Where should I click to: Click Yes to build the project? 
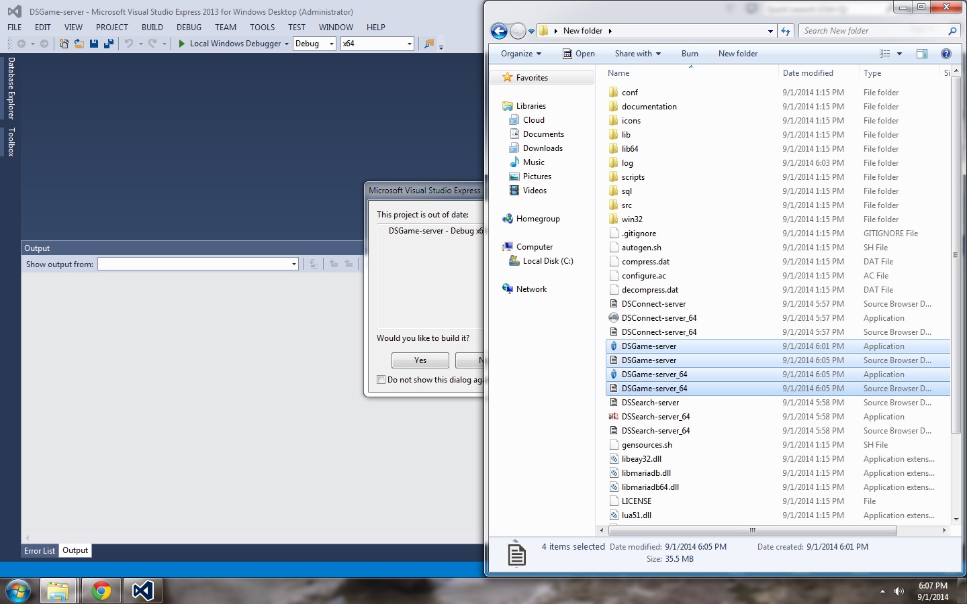[x=420, y=360]
